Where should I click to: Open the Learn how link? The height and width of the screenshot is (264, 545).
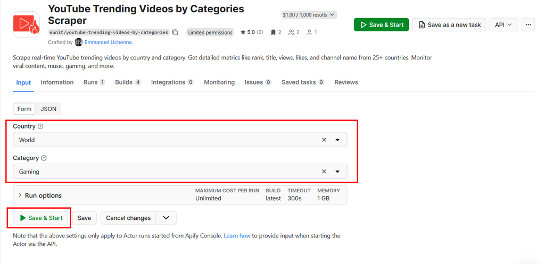237,235
